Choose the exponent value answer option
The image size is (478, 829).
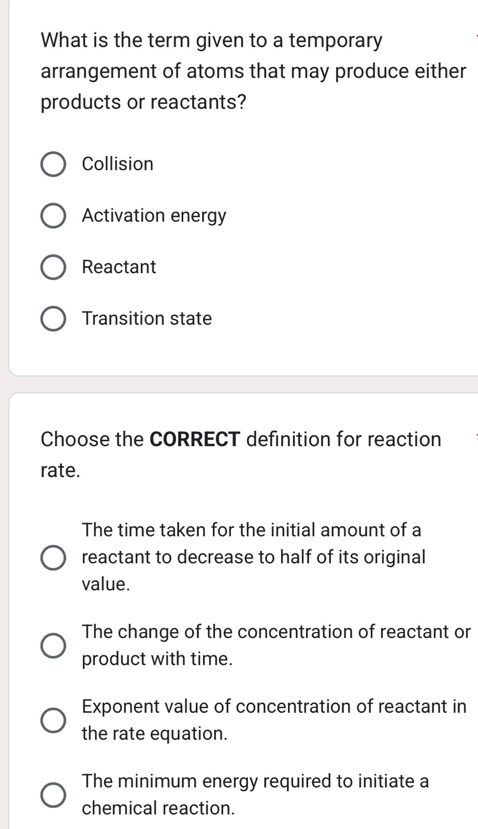[x=54, y=720]
